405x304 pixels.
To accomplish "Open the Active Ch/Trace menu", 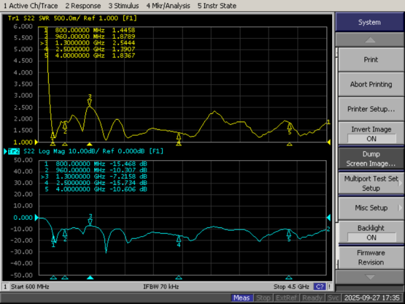I will tap(31, 6).
